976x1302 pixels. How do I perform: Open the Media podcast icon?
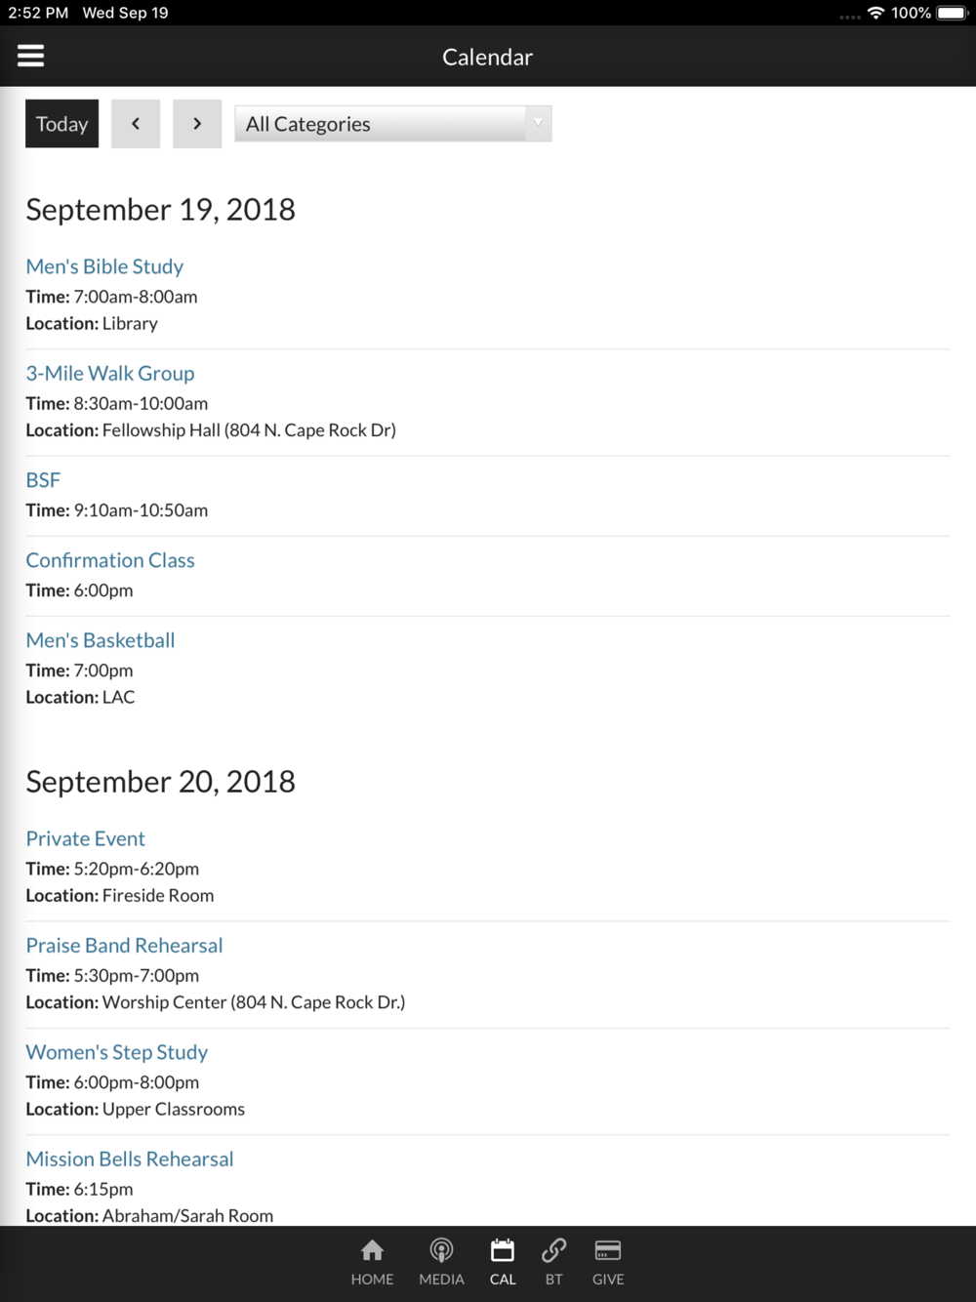pos(441,1263)
